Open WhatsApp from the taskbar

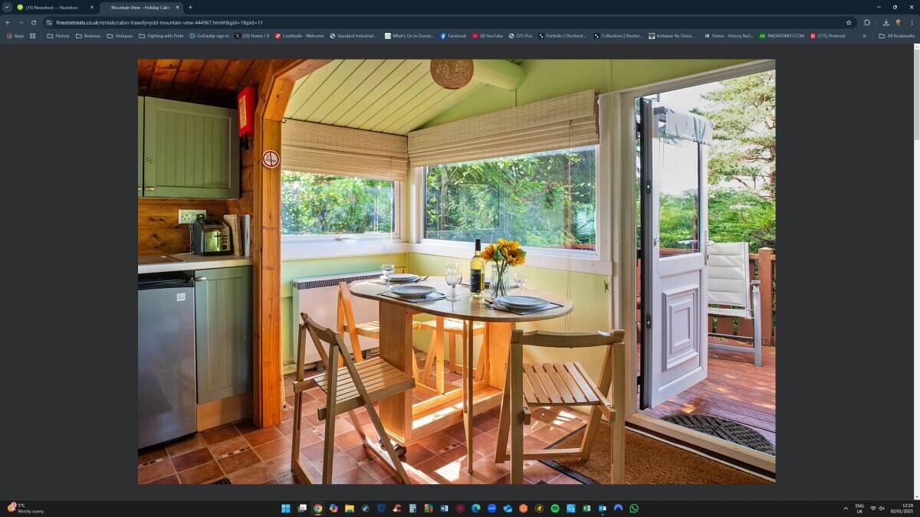tap(634, 508)
